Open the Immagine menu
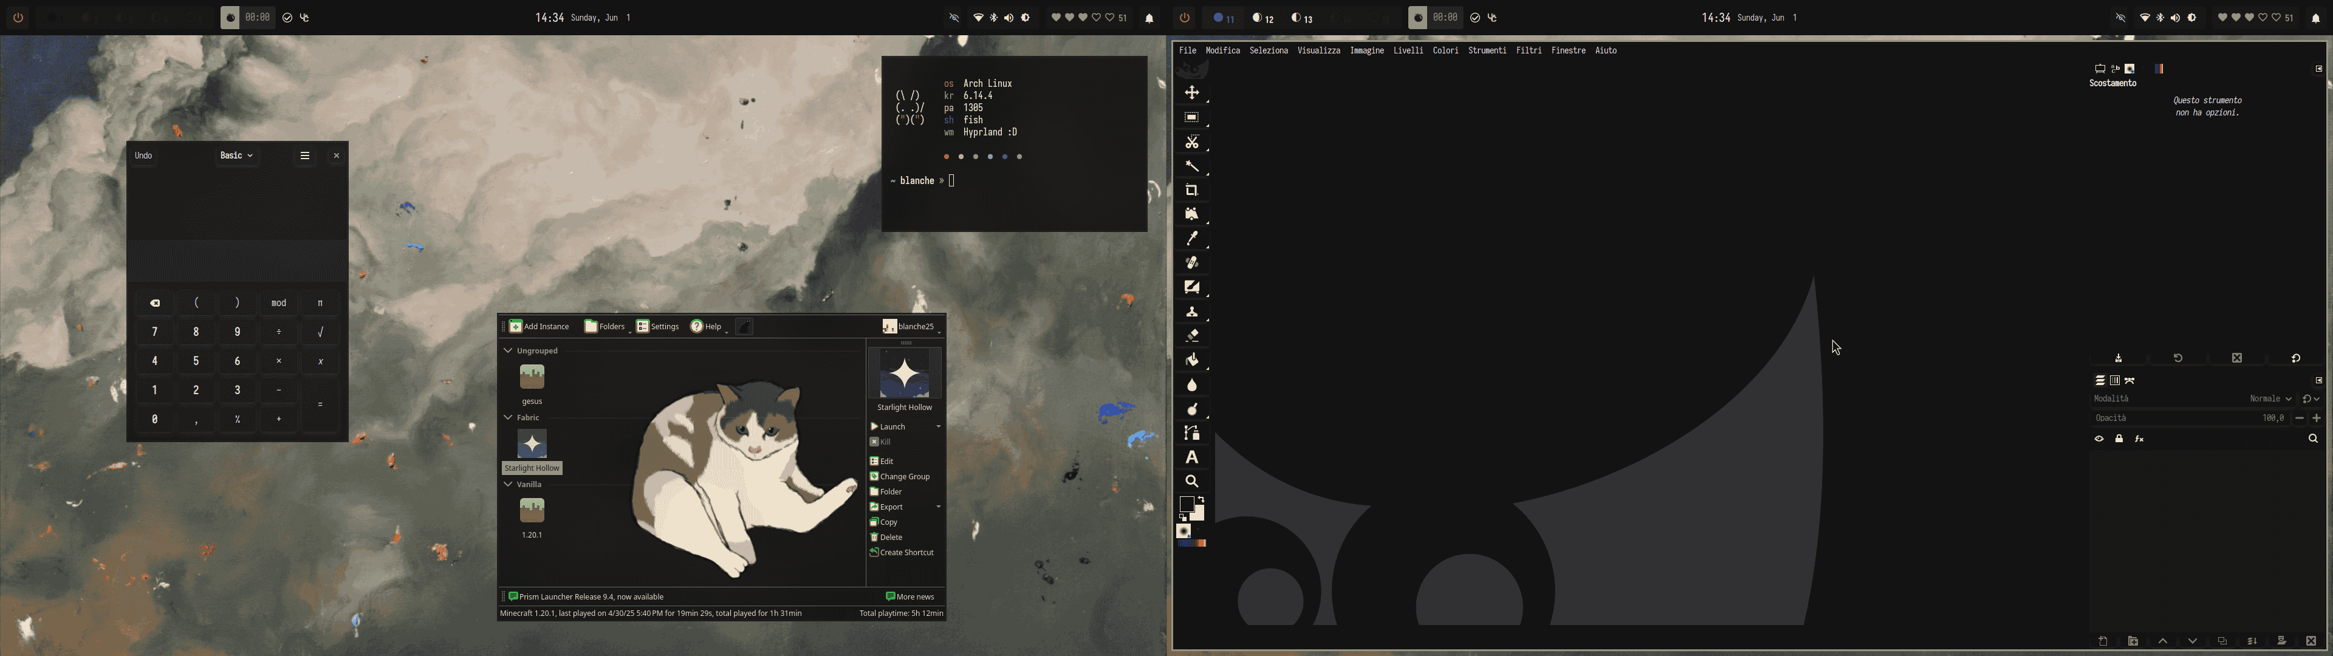The width and height of the screenshot is (2333, 656). [1366, 51]
